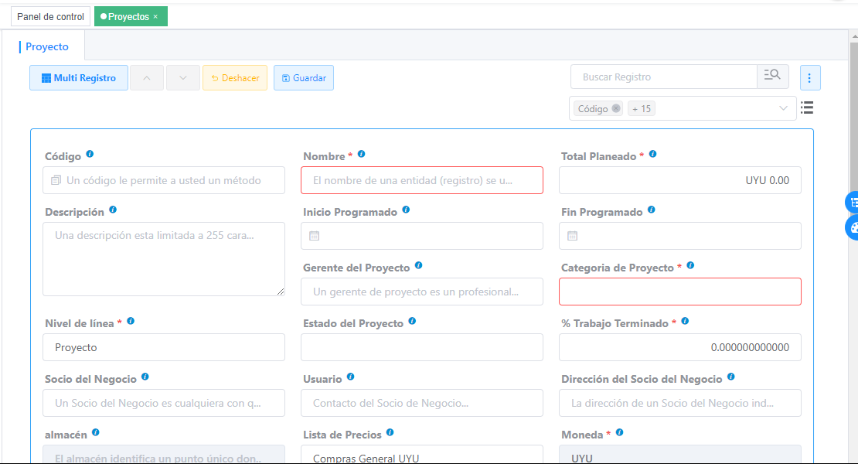Click calendar icon in Inicio Programado field
This screenshot has width=858, height=464.
(x=315, y=236)
